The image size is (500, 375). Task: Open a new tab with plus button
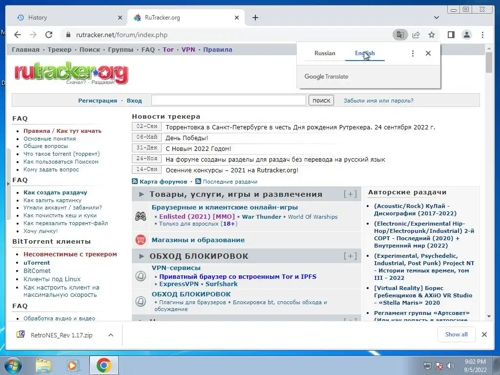tap(255, 18)
